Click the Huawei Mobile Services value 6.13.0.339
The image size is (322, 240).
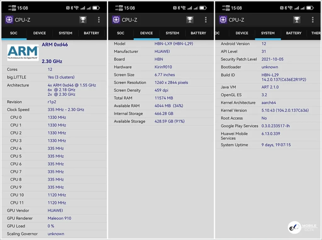coord(271,134)
